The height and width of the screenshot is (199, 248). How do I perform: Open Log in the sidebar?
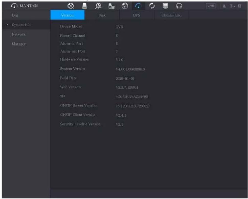click(x=15, y=15)
